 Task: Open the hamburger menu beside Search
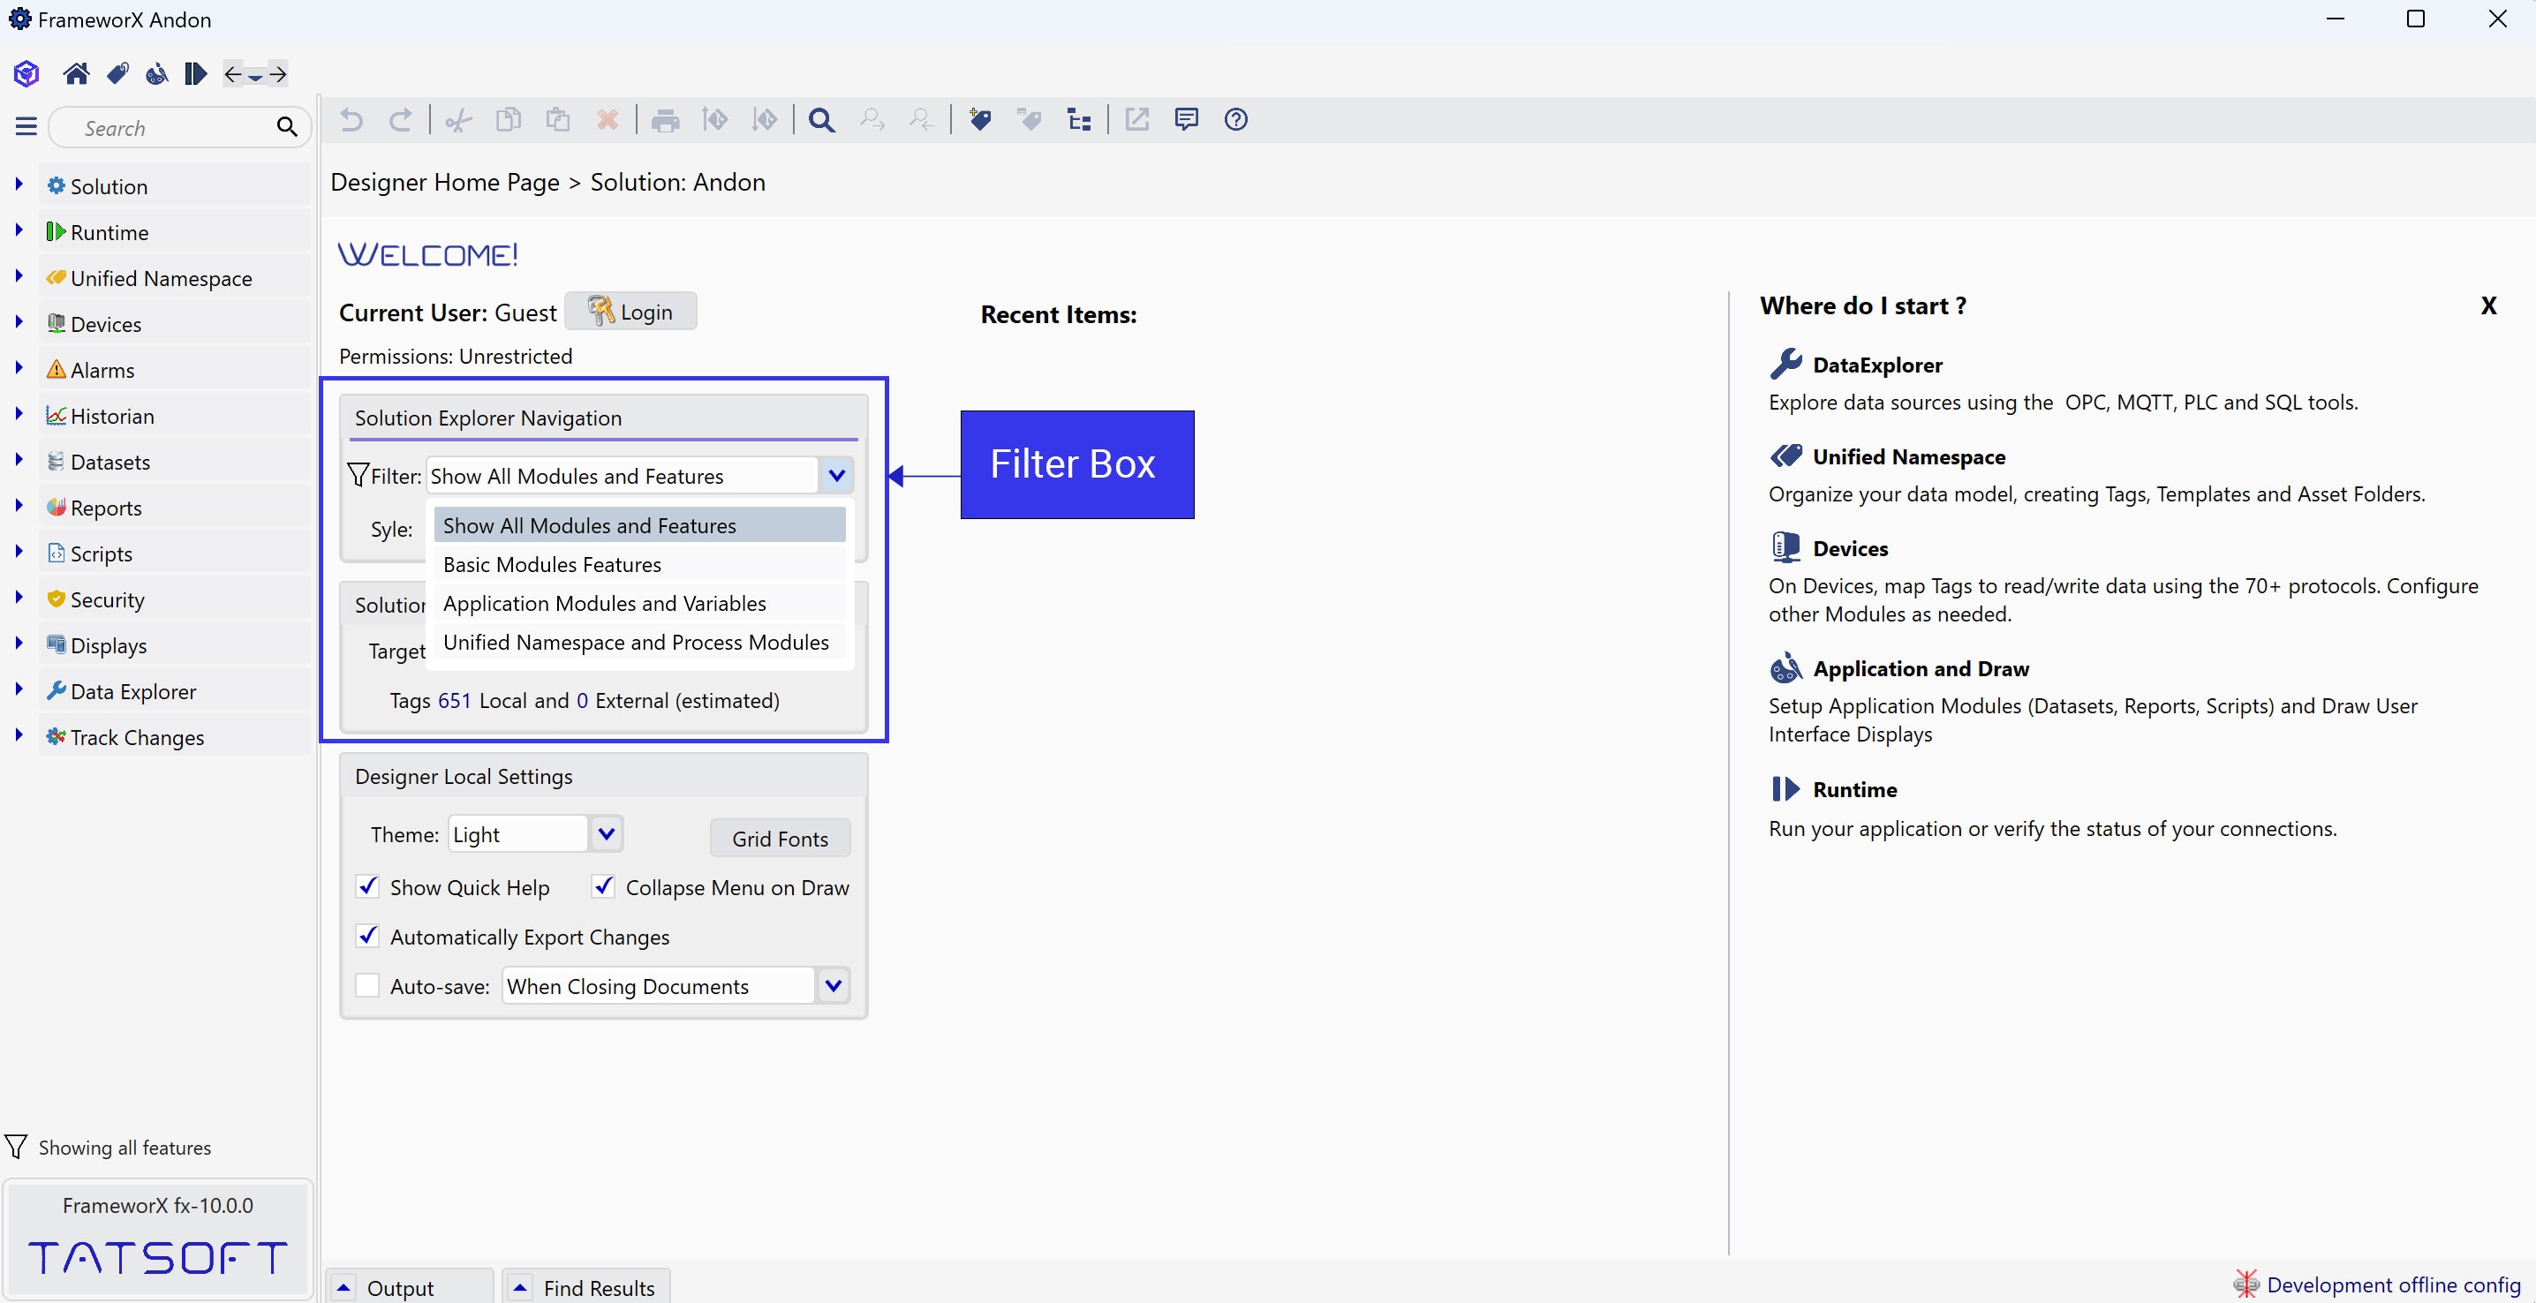click(26, 127)
